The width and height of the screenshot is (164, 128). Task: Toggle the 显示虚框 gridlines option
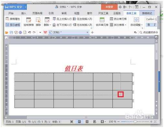(13, 25)
